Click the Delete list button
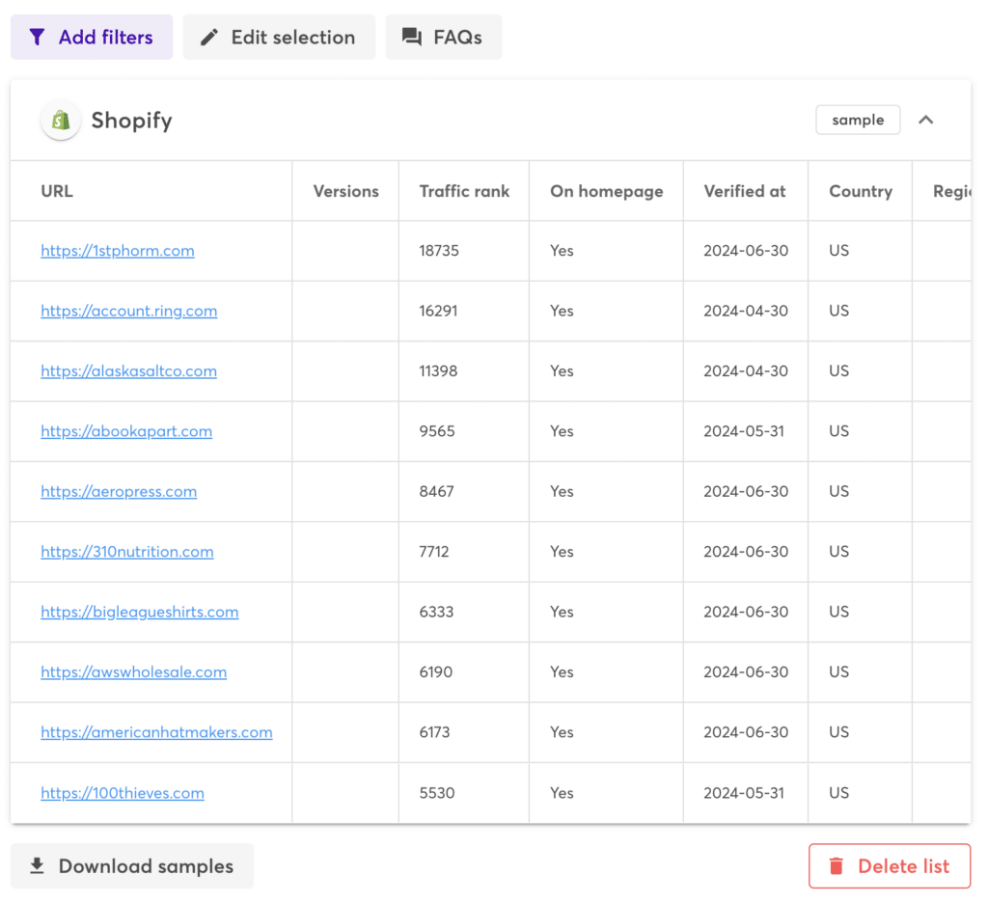The image size is (988, 903). click(890, 865)
